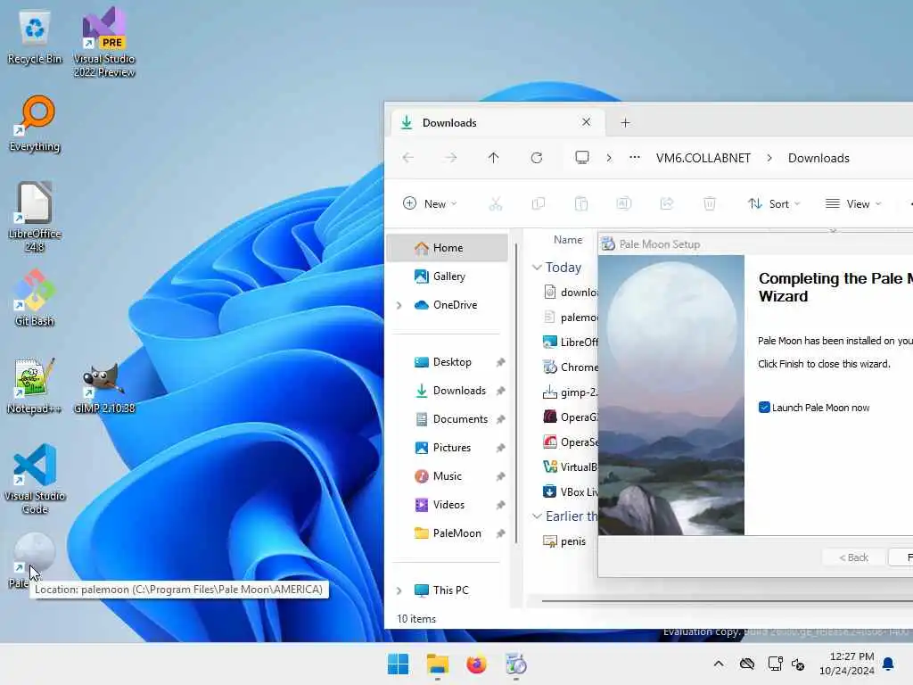Click the PC monitor icon in address bar
Screen dimensions: 913x685
pyautogui.click(x=581, y=158)
